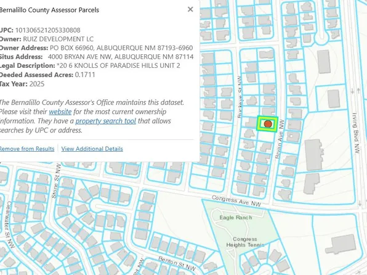This screenshot has height=275, width=367.
Task: Click the Bryan Ave NW street label
Action: click(x=280, y=139)
